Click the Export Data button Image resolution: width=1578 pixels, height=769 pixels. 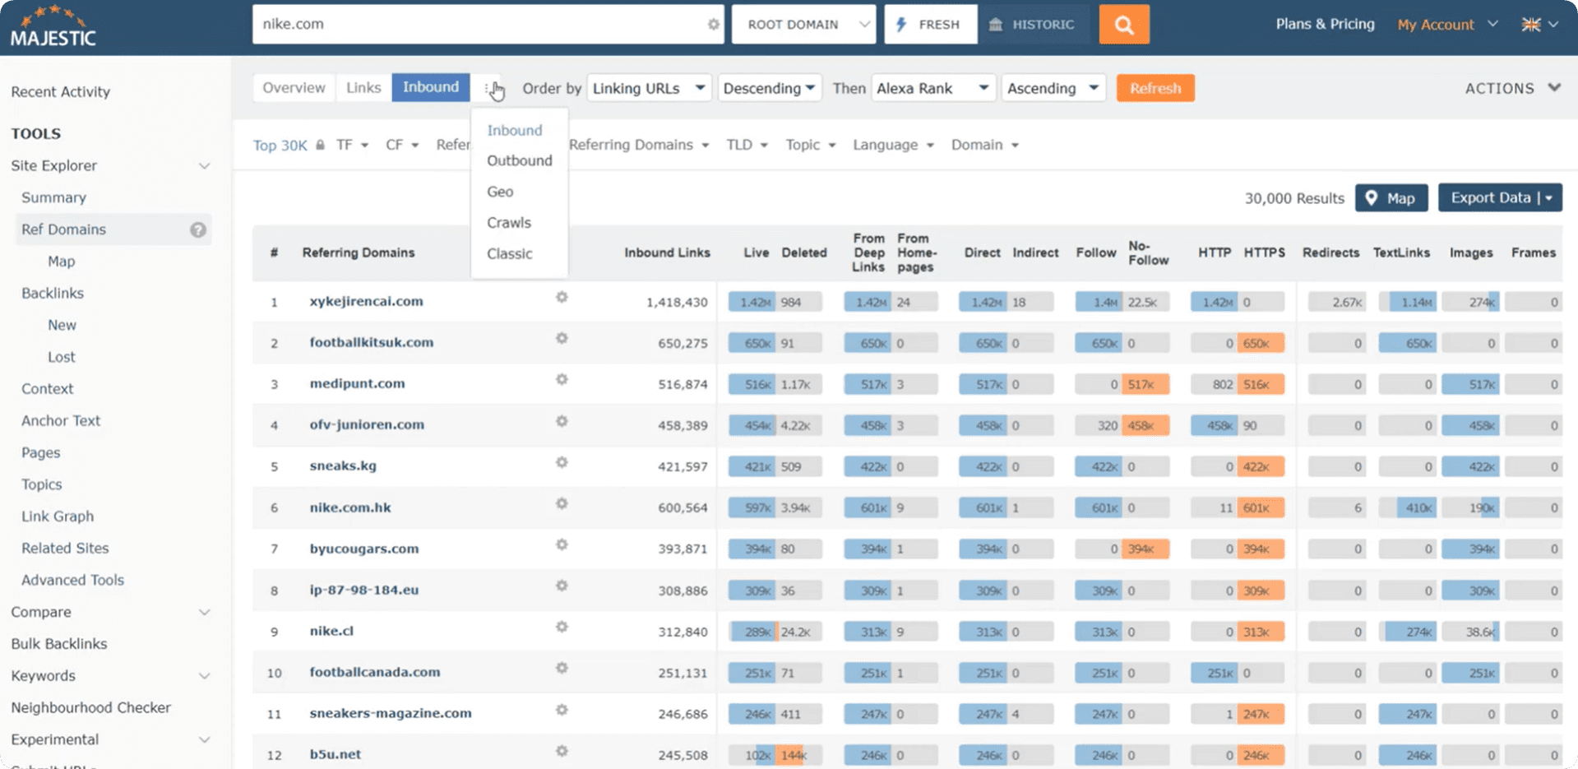click(x=1499, y=198)
